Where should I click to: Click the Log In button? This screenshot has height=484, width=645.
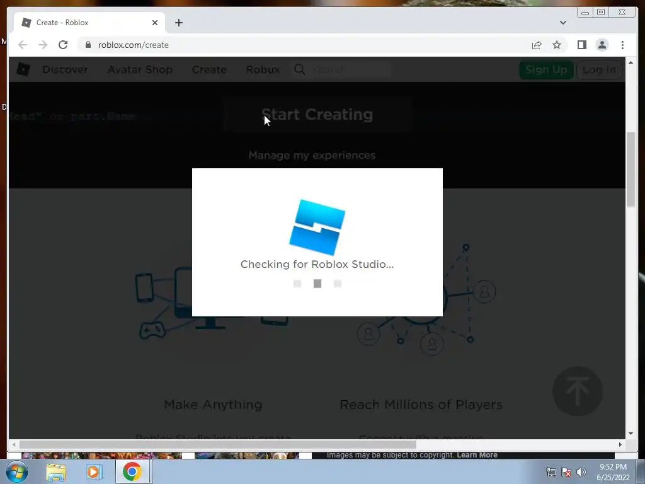click(x=599, y=69)
